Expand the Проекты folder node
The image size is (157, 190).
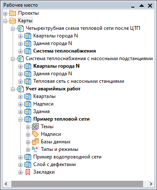tap(5, 13)
